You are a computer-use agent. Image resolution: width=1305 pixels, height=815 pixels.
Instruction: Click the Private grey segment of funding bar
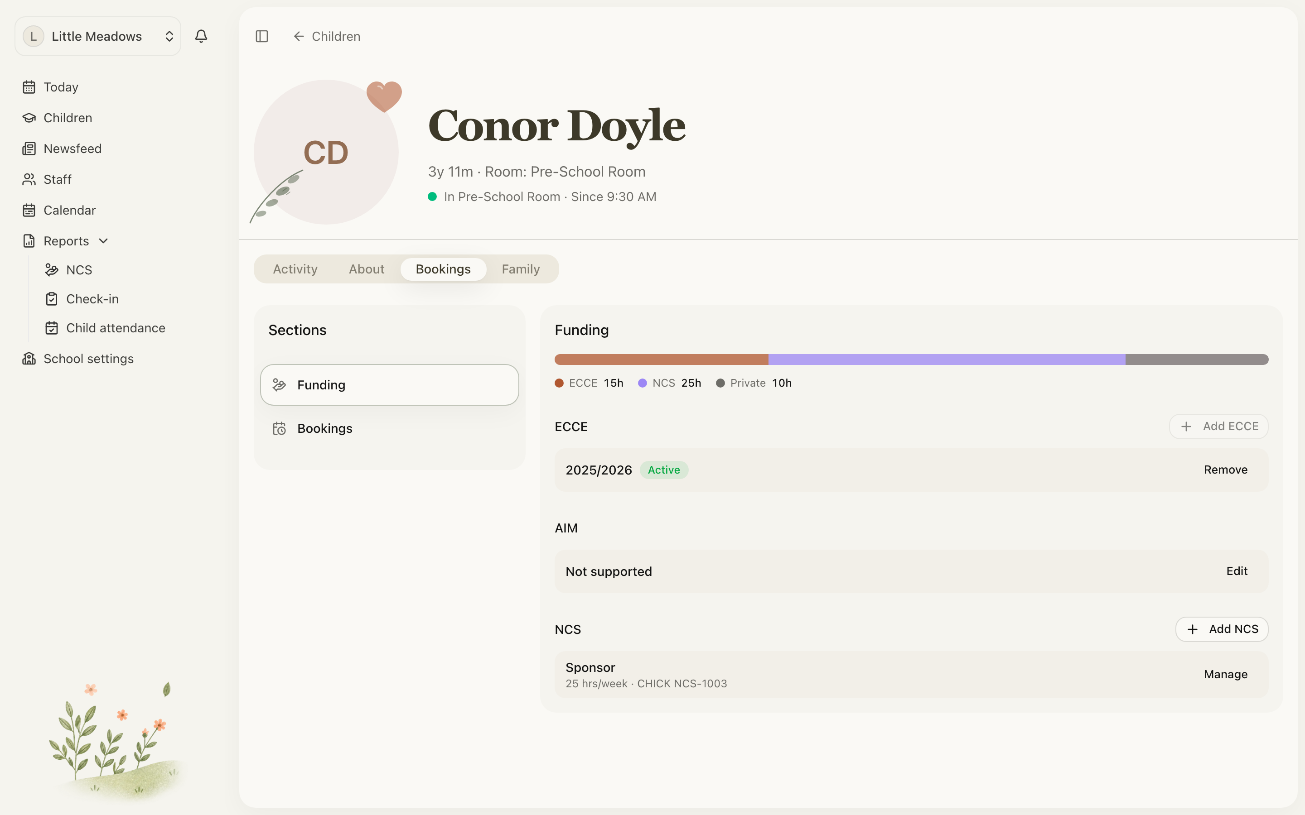pyautogui.click(x=1197, y=360)
